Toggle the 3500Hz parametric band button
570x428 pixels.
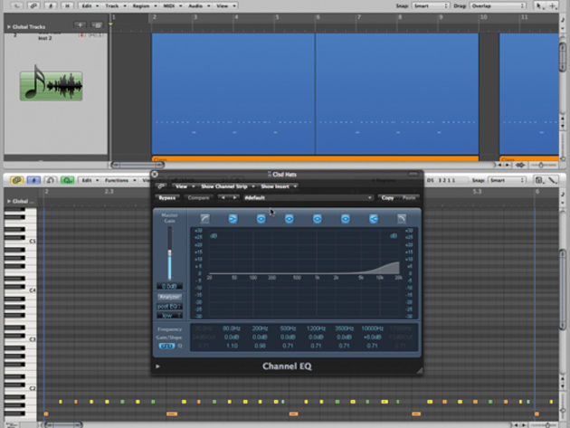(x=346, y=219)
